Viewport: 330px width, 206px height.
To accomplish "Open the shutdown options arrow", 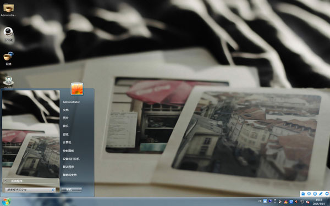I will pyautogui.click(x=79, y=190).
